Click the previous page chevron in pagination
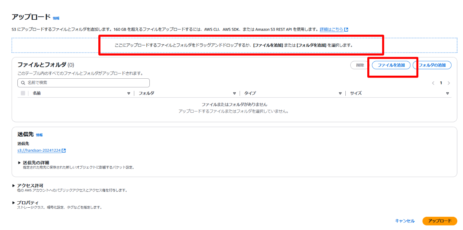463x230 pixels. coord(433,83)
